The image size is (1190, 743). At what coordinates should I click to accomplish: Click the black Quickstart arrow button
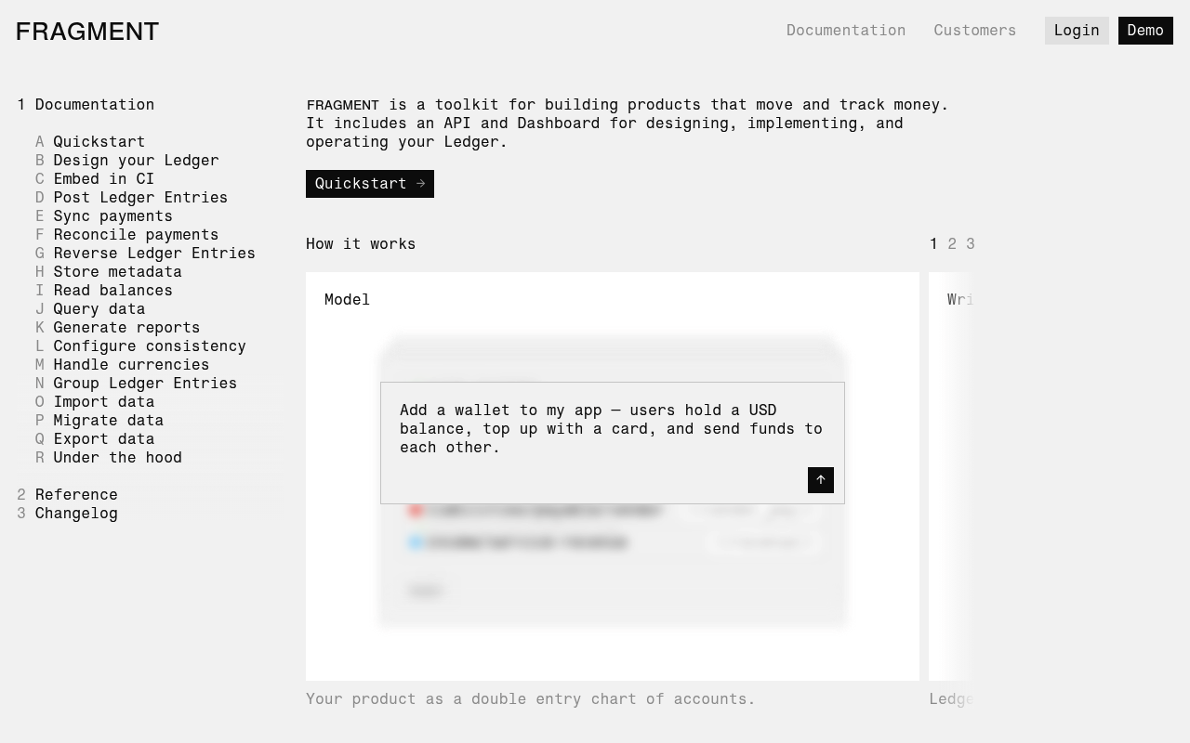(x=370, y=184)
